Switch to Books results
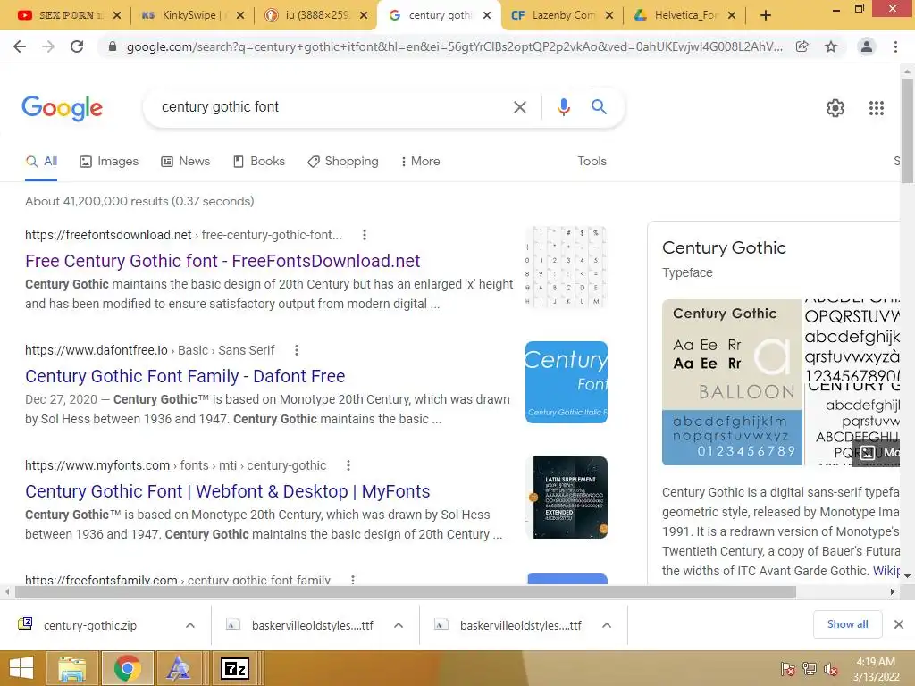Image resolution: width=915 pixels, height=686 pixels. pos(259,162)
